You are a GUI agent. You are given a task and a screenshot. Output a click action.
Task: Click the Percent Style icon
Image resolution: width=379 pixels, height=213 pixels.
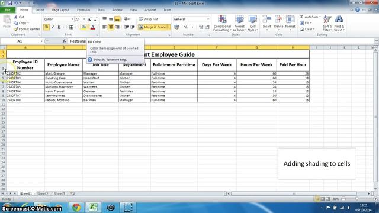185,27
